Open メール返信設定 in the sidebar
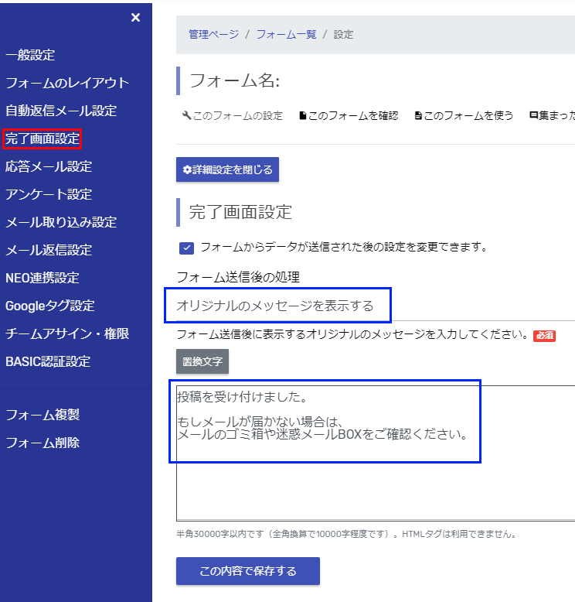575x602 pixels. [49, 251]
